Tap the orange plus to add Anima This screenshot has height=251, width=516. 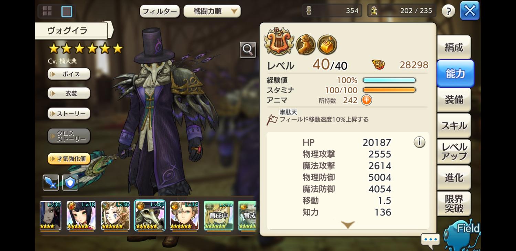coord(367,100)
